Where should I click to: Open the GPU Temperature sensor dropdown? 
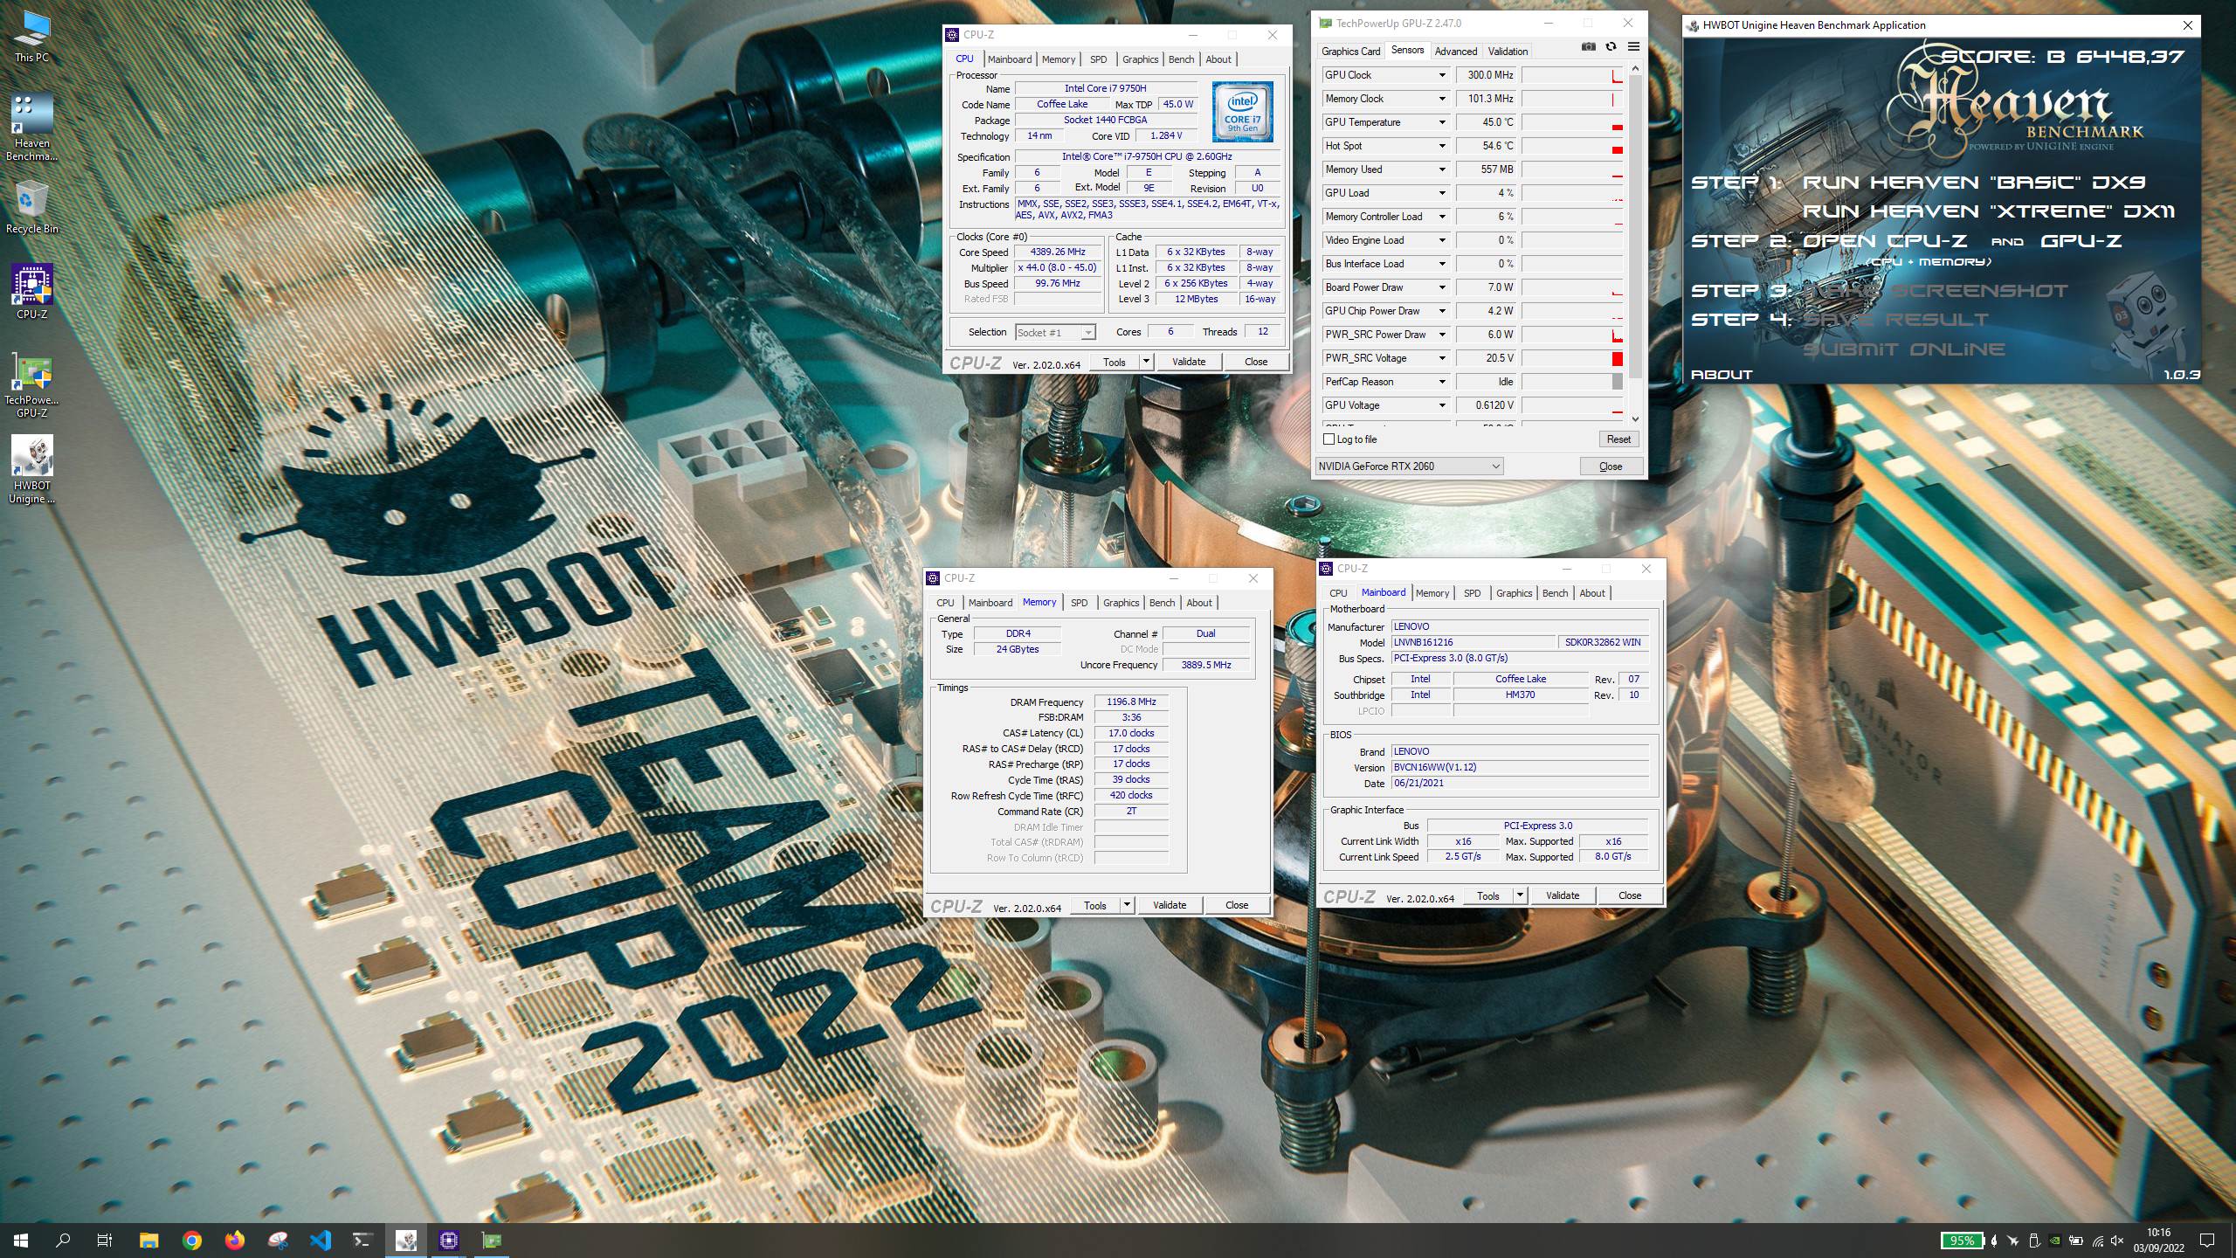[1442, 122]
